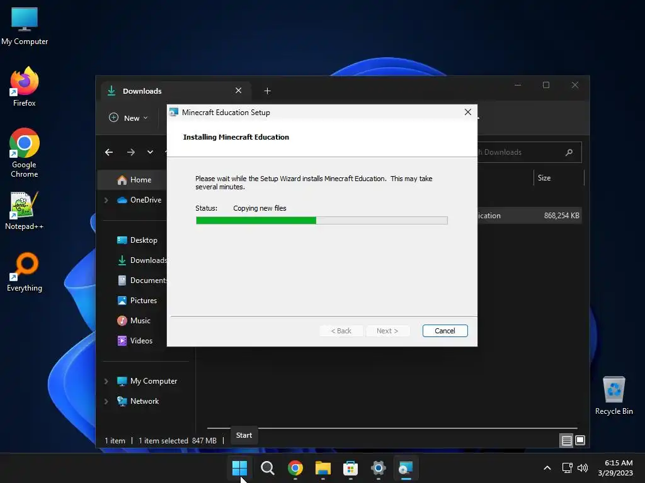Launch Everything search desktop shortcut

point(25,272)
